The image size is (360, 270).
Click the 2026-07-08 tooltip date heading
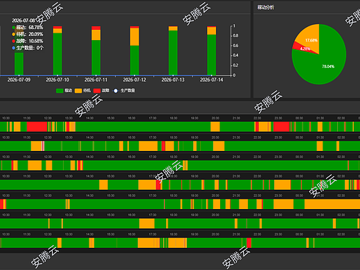click(24, 21)
